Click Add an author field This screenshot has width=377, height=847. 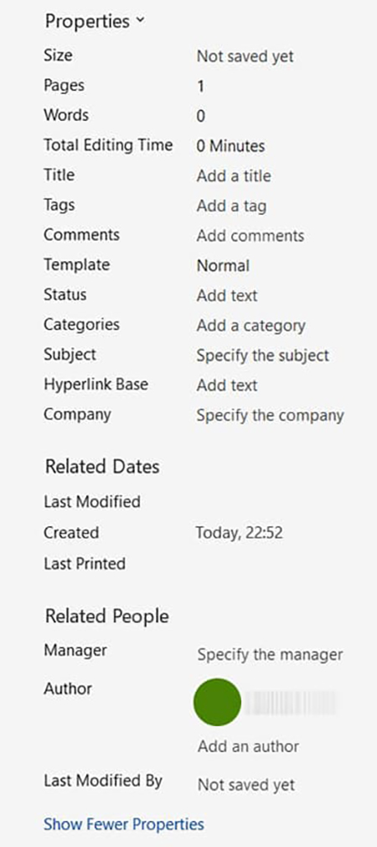(248, 746)
